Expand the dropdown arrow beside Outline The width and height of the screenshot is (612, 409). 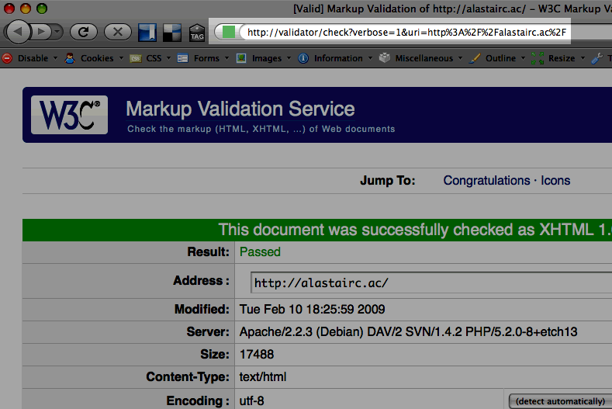click(x=523, y=58)
